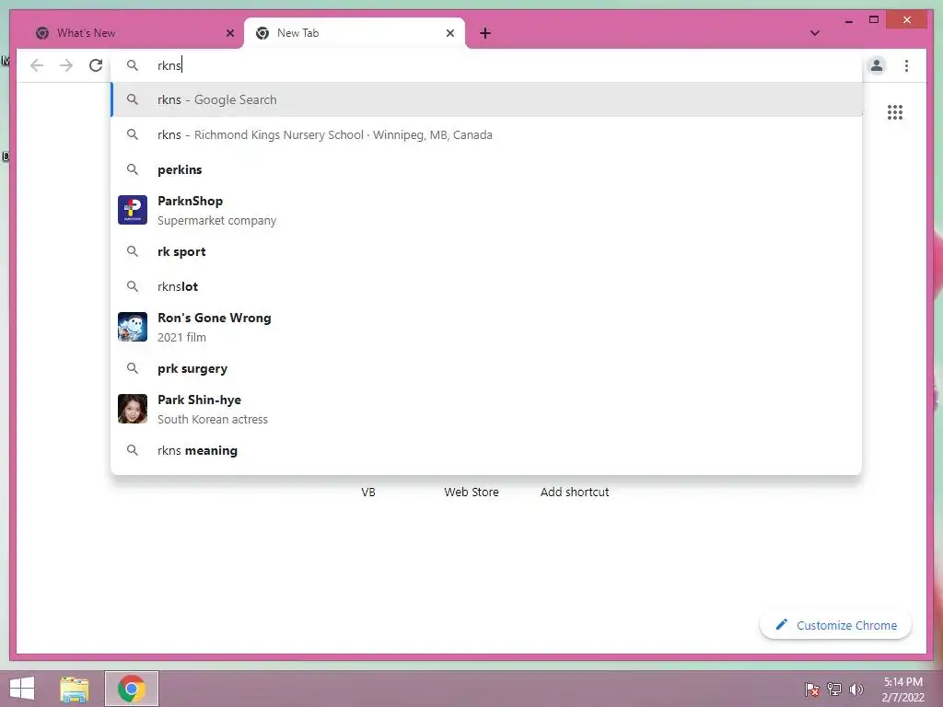Viewport: 943px width, 707px height.
Task: Select the 'perkins' suggestion
Action: (486, 169)
